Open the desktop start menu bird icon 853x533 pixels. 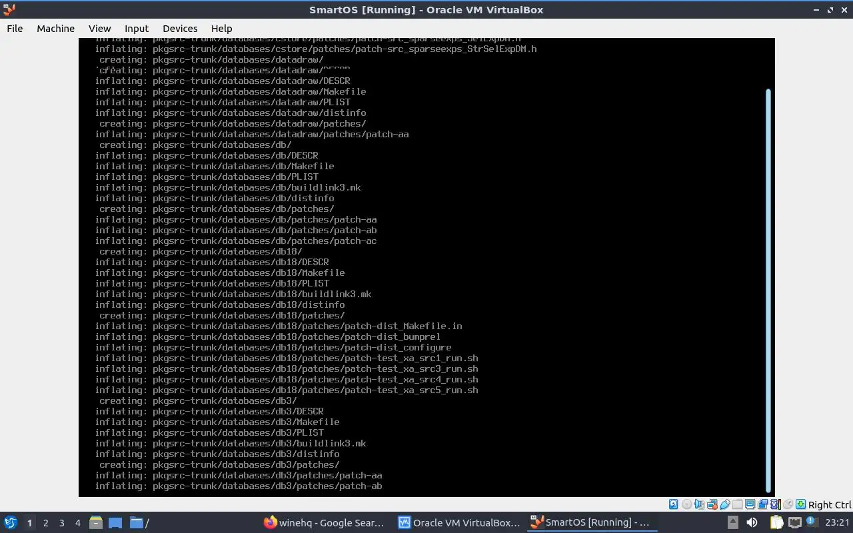pyautogui.click(x=11, y=522)
